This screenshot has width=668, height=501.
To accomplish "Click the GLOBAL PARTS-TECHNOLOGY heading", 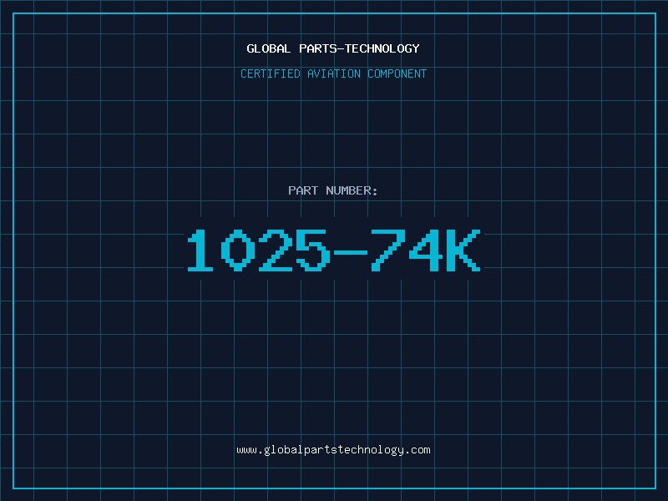I will pyautogui.click(x=333, y=48).
